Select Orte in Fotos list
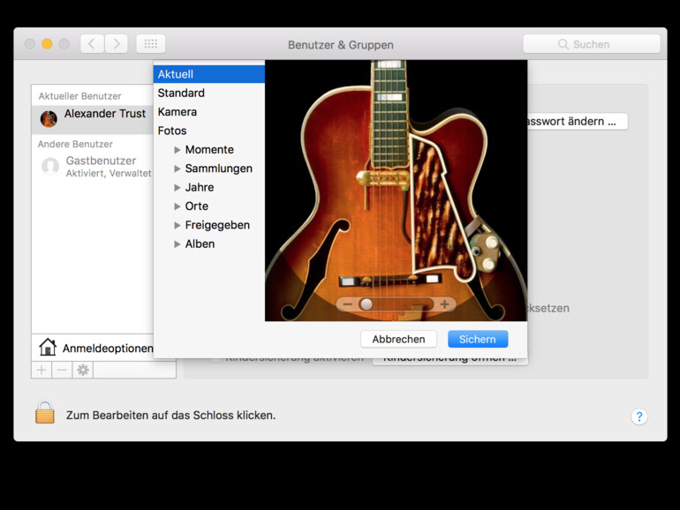 pyautogui.click(x=196, y=206)
